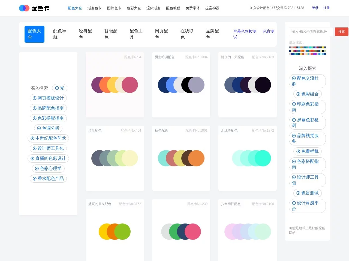Click arrow icon beside 免费样机
The image size is (349, 261).
[298, 151]
